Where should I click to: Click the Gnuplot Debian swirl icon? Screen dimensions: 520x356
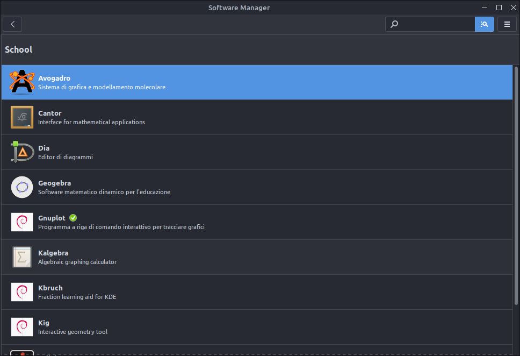22,222
